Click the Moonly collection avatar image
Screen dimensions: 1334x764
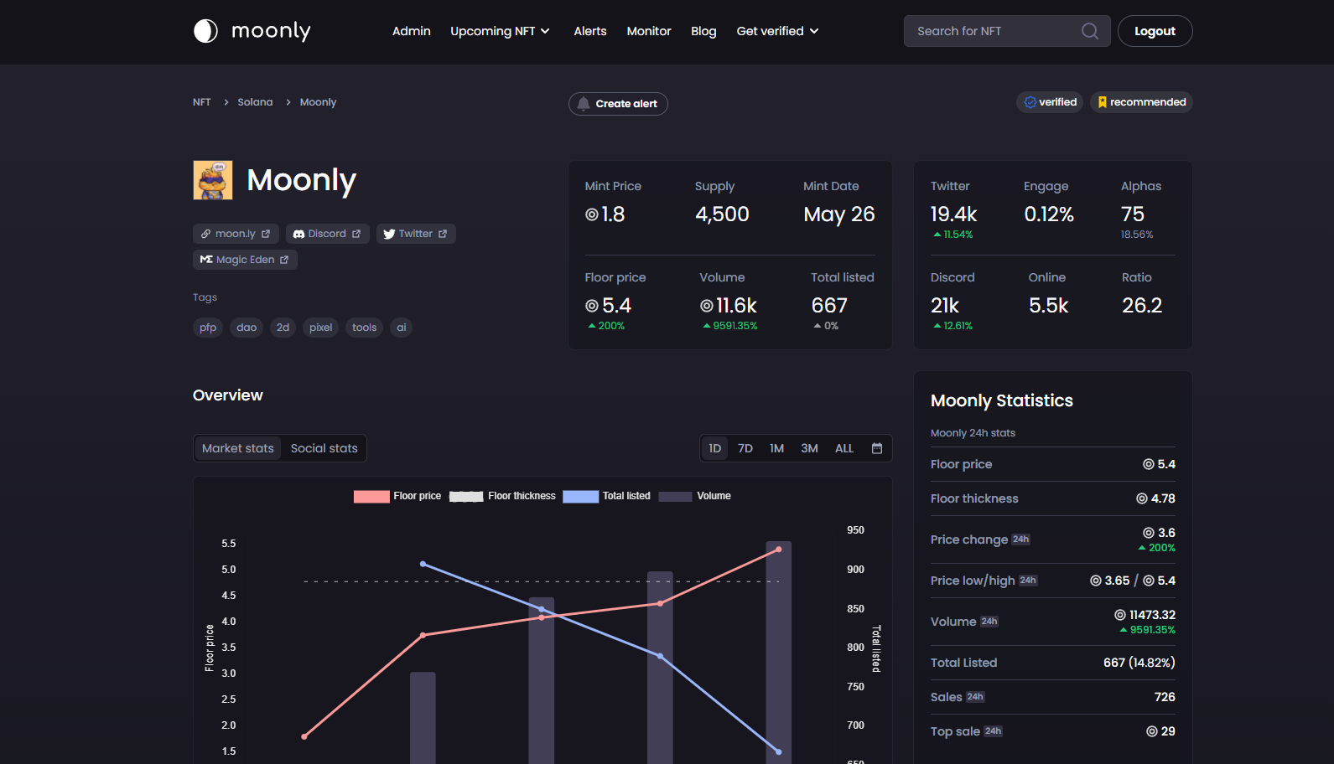213,180
